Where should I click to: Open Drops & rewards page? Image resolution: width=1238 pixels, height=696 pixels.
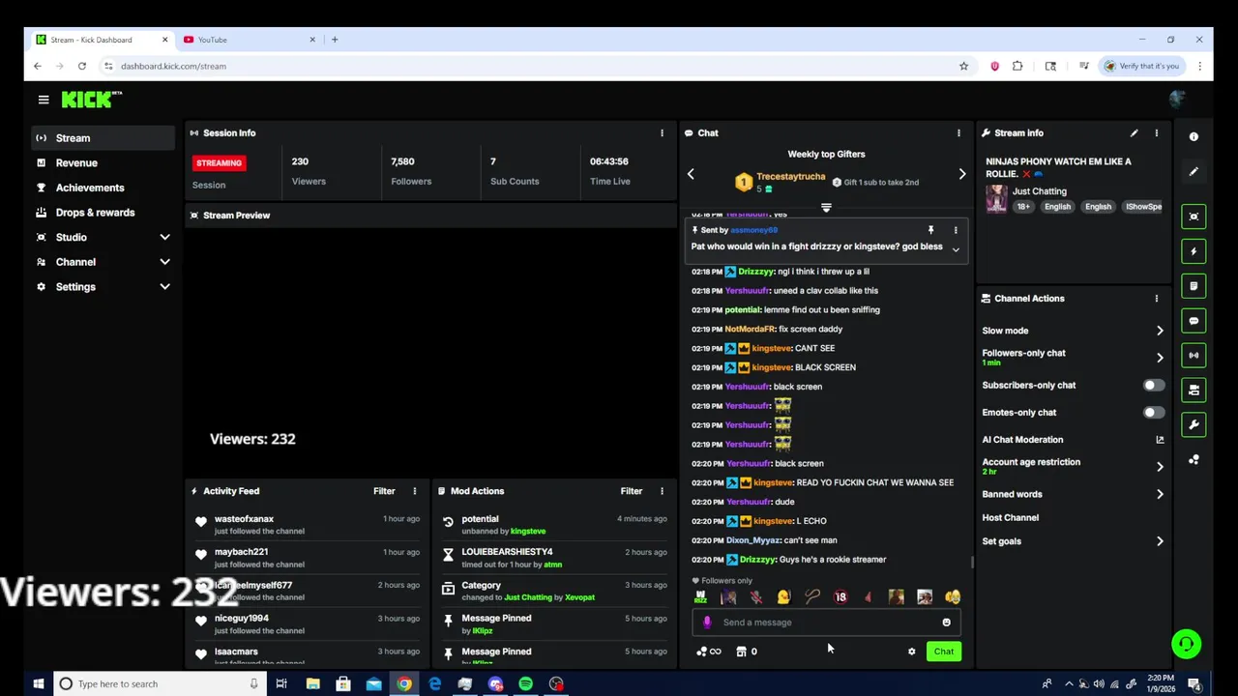click(x=103, y=213)
